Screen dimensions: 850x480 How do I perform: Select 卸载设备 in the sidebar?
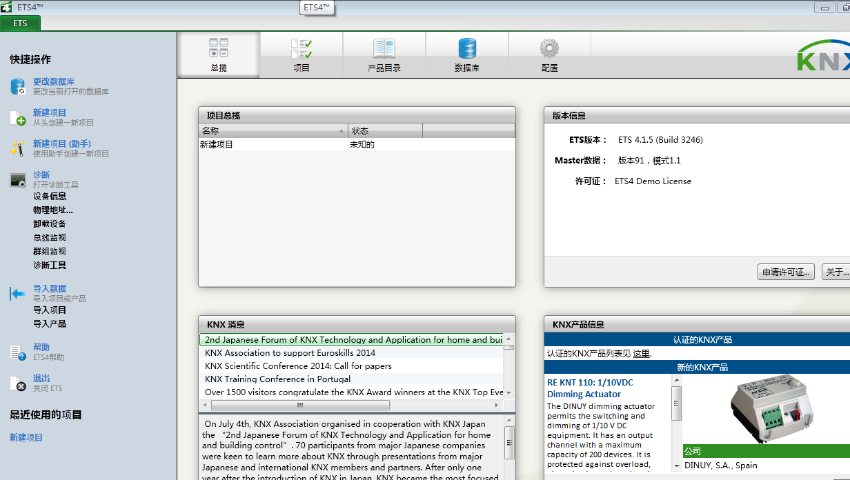(x=50, y=223)
